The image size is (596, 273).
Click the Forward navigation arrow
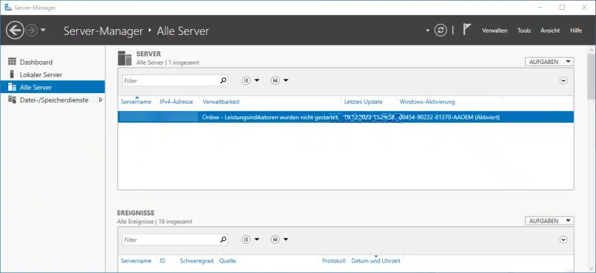(31, 30)
